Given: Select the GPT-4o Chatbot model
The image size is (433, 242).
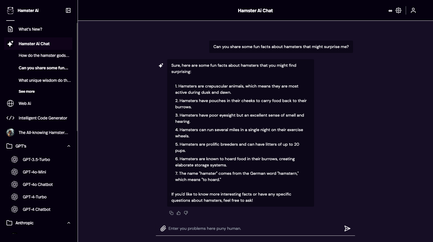Looking at the screenshot, I should [37, 185].
